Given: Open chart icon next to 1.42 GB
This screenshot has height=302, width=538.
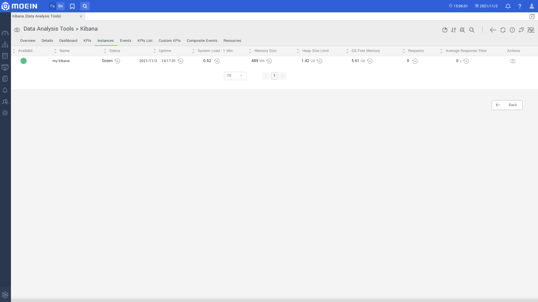Looking at the screenshot, I should click(x=319, y=61).
